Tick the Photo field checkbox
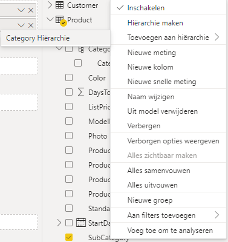Viewport: 228px width, 242px height. [69, 136]
